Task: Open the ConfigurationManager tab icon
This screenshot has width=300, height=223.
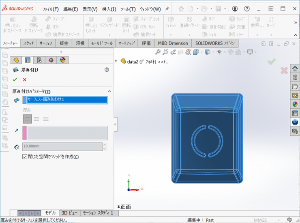Action: (39, 60)
